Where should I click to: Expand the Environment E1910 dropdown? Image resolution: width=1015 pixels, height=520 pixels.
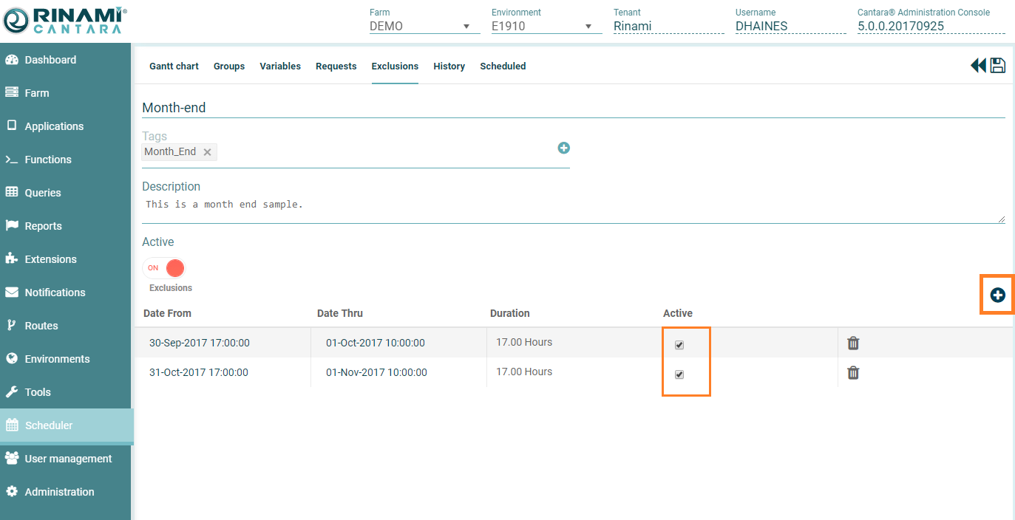[x=588, y=27]
